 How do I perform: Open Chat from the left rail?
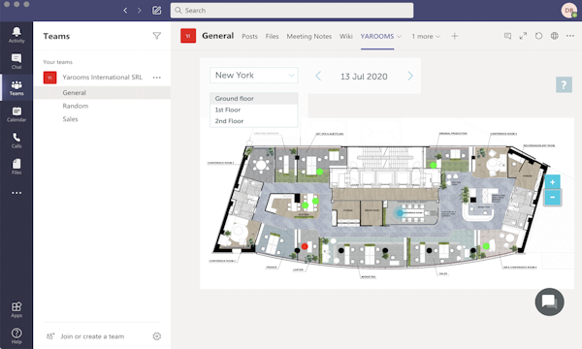16,61
